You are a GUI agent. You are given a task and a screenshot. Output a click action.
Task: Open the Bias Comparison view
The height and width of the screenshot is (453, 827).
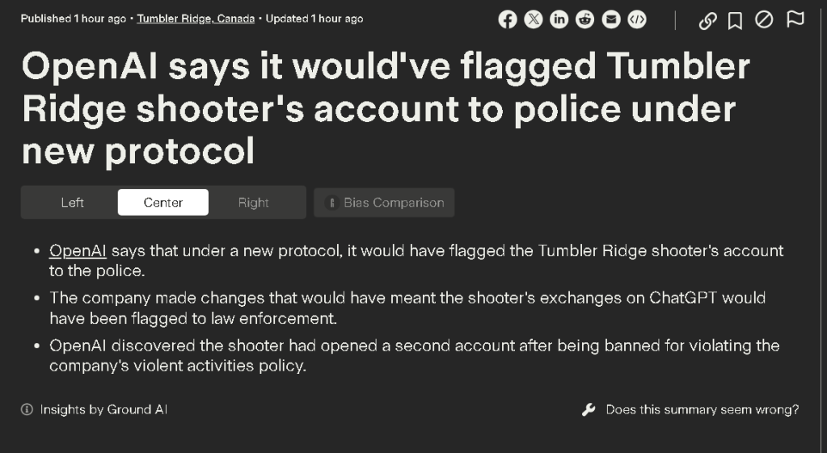(x=385, y=203)
